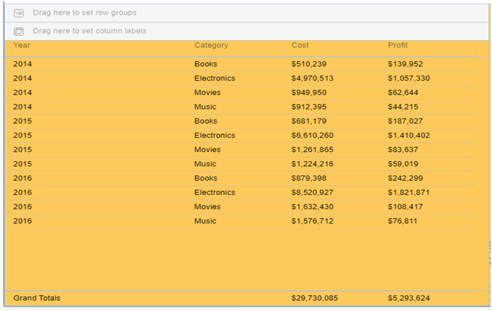492x311 pixels.
Task: Click the Cost column header
Action: [300, 45]
